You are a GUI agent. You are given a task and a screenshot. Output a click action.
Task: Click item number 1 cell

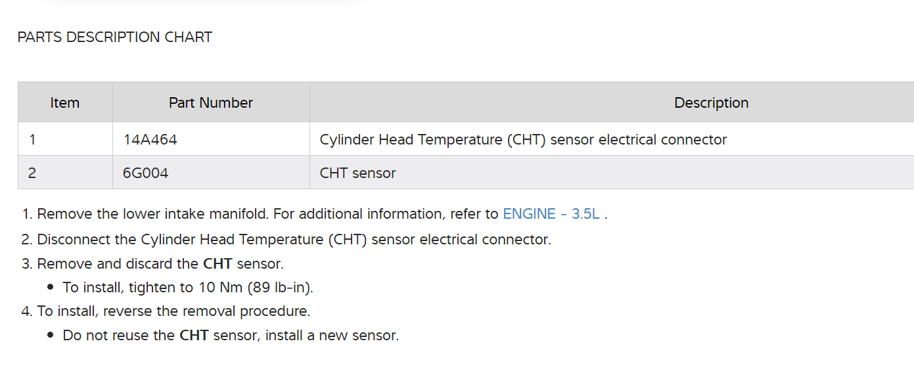[33, 140]
